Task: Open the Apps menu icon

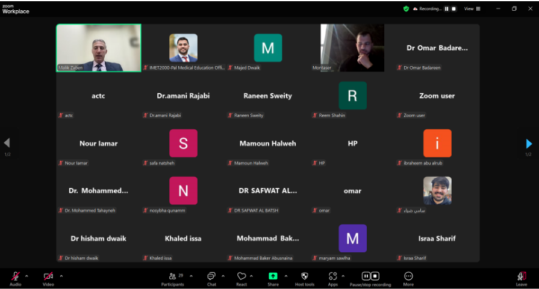Action: [332, 277]
